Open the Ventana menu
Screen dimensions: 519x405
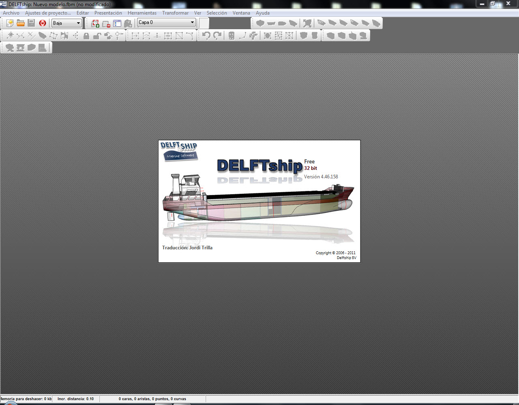coord(241,13)
